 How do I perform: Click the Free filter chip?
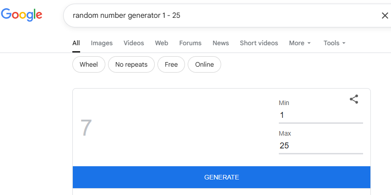click(171, 64)
